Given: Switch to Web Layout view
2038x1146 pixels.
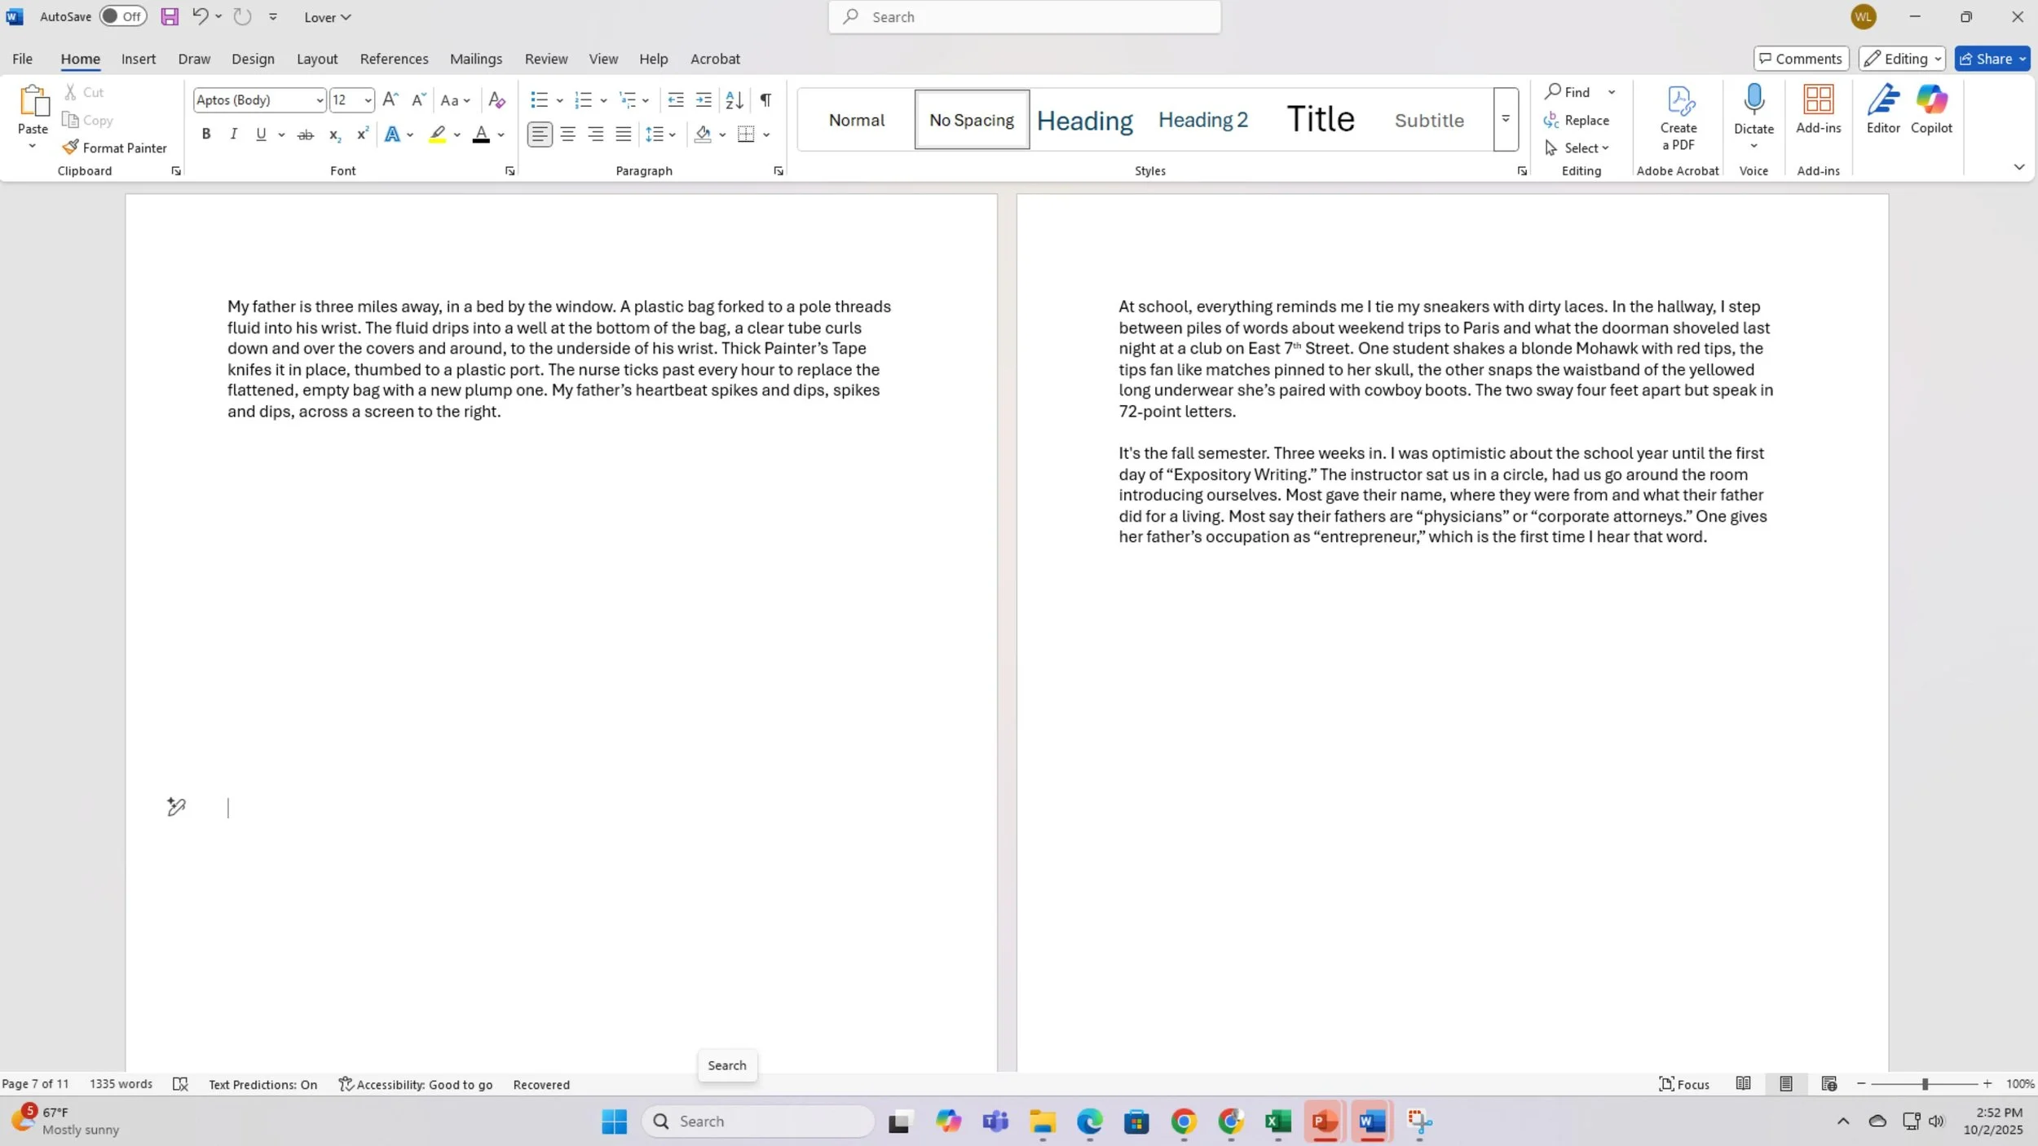Looking at the screenshot, I should 1829,1084.
